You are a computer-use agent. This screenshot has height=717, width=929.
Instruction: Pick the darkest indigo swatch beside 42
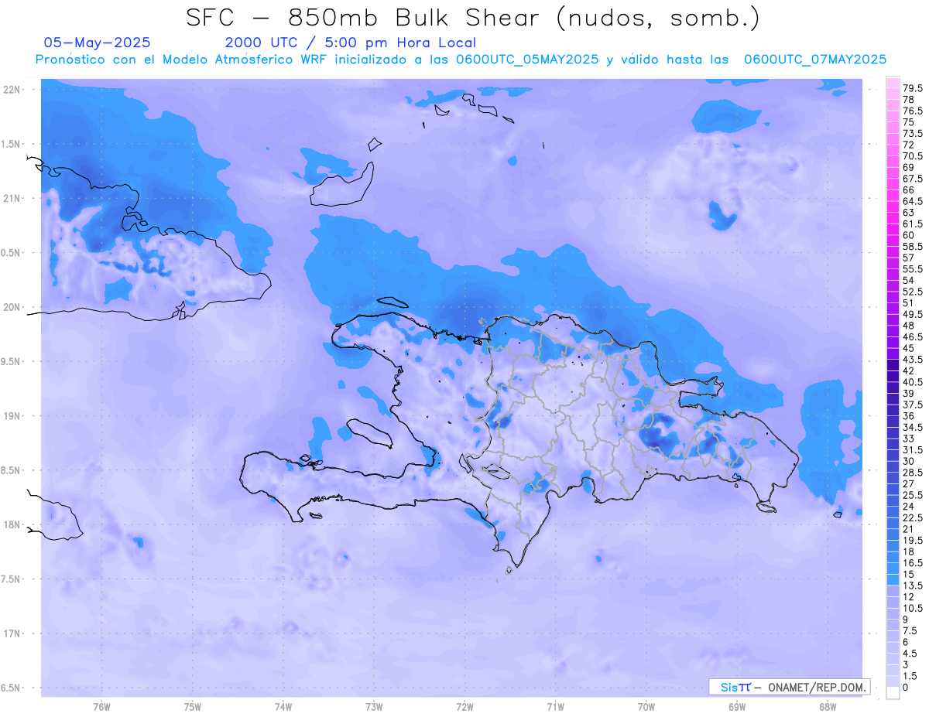pyautogui.click(x=893, y=365)
